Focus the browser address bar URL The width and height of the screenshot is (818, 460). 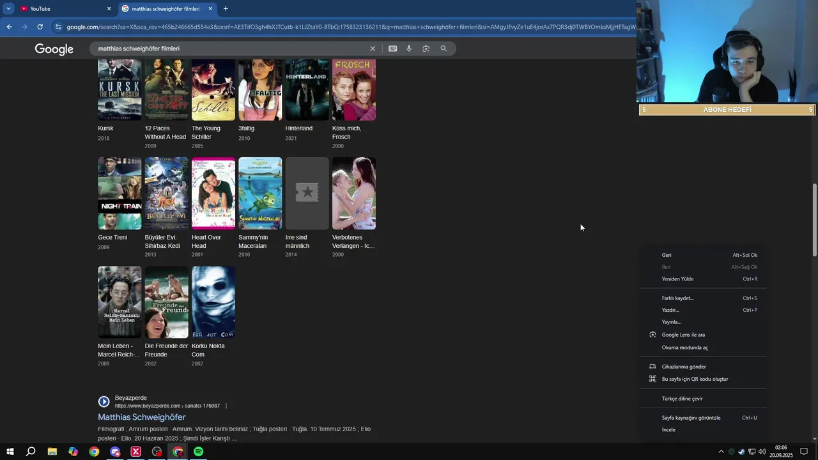coord(350,27)
